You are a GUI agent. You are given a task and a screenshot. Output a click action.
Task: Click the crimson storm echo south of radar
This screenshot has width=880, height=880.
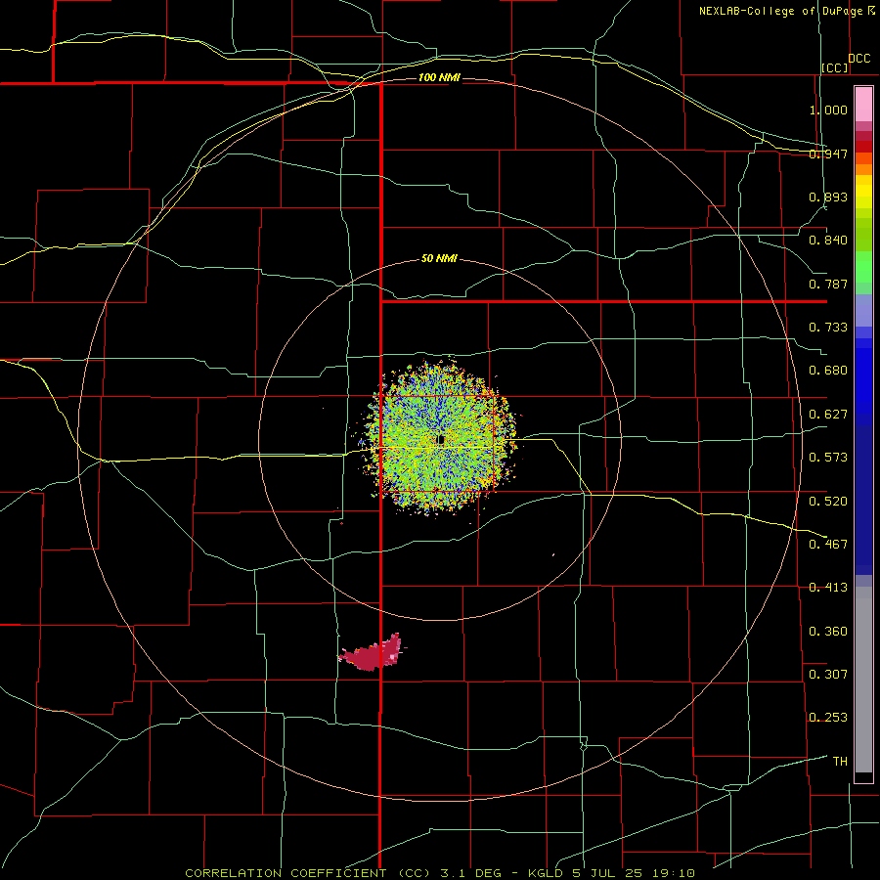[x=373, y=653]
